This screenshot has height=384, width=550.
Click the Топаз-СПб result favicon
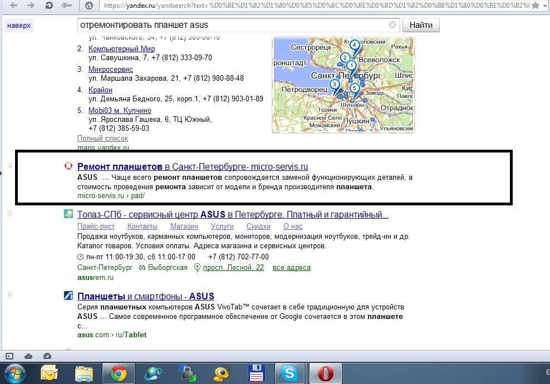pyautogui.click(x=68, y=214)
